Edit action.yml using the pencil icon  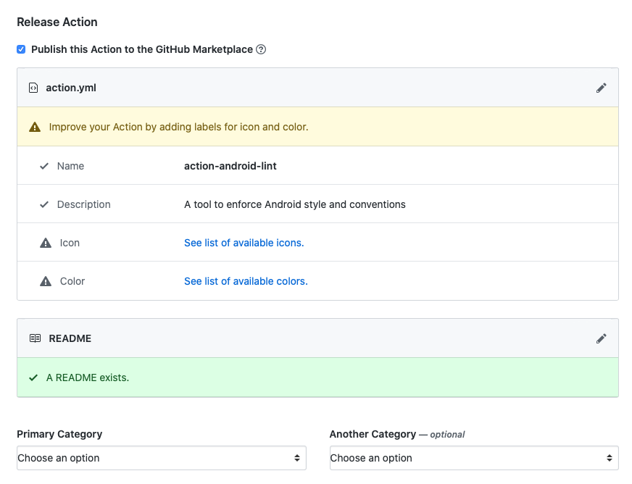click(601, 88)
